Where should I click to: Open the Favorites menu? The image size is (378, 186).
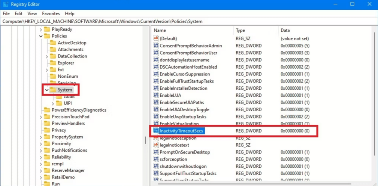pos(51,14)
